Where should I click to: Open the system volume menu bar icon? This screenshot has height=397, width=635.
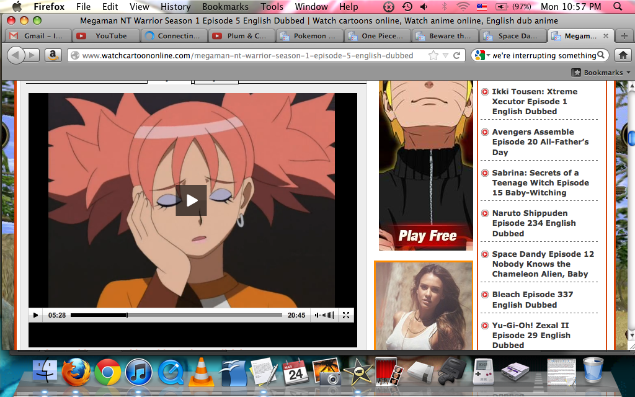(424, 6)
